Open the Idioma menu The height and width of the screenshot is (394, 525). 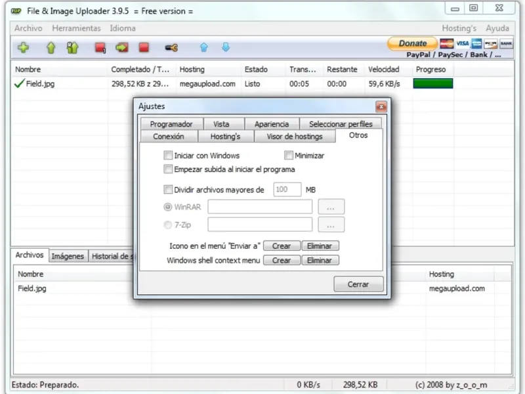123,28
